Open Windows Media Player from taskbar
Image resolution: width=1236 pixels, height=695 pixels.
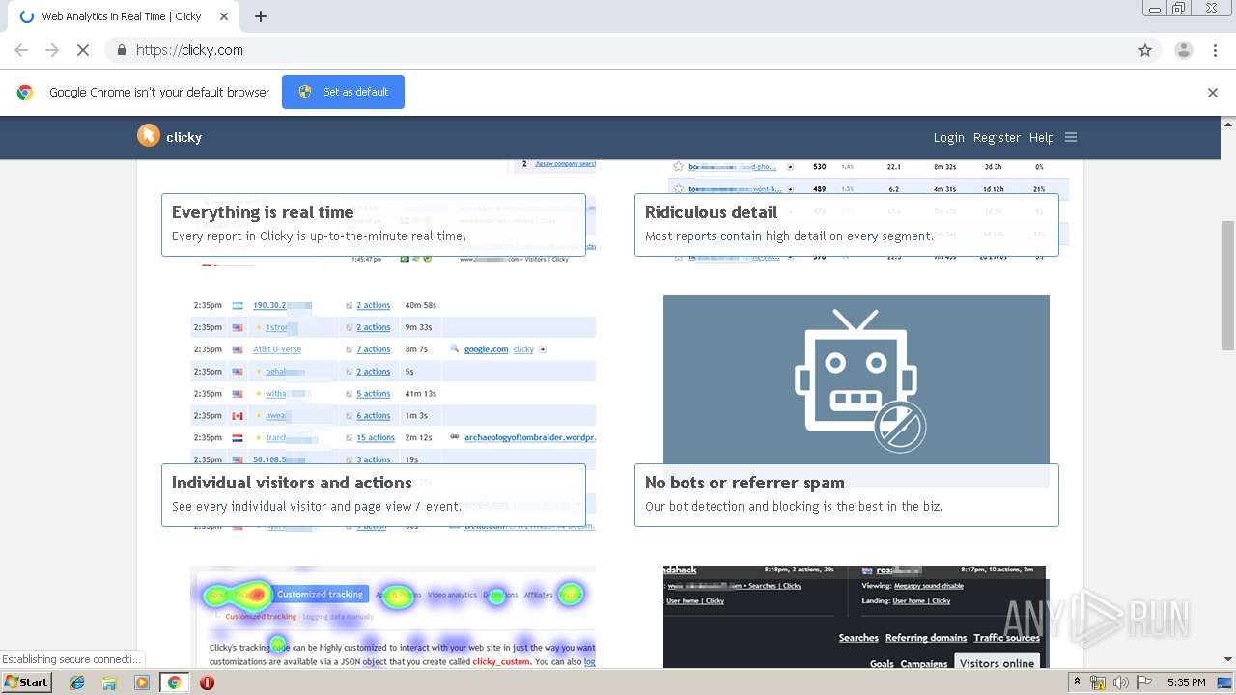click(x=142, y=682)
